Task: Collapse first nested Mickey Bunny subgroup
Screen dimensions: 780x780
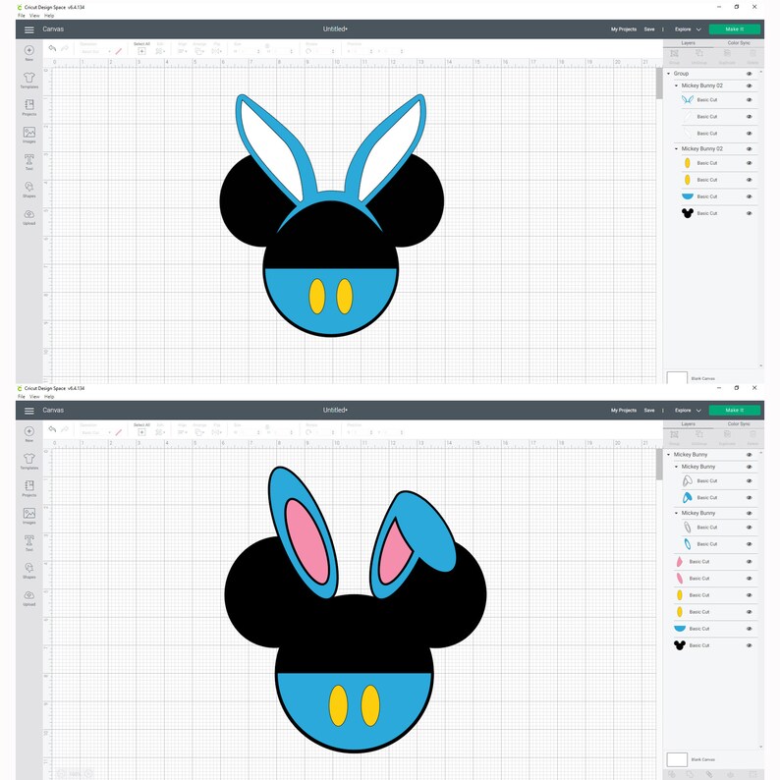Action: 677,467
